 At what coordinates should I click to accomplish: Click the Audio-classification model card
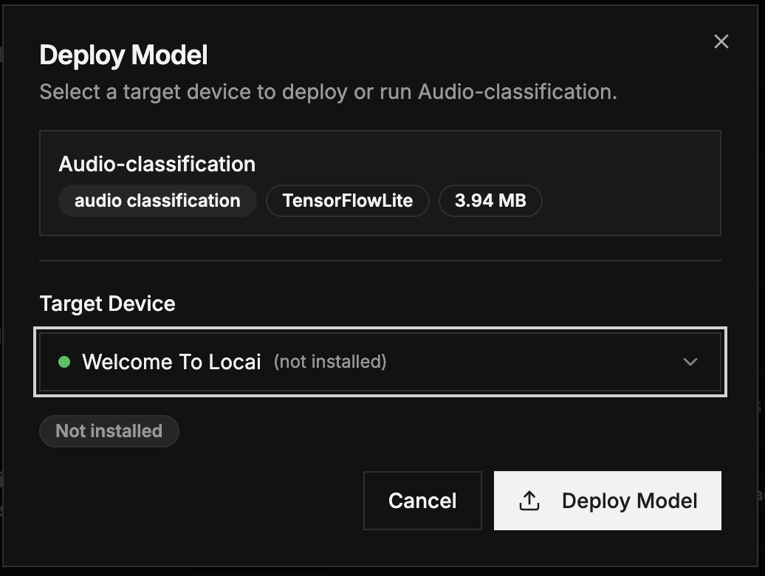(x=380, y=182)
